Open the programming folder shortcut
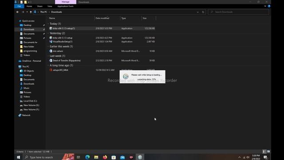Image resolution: width=284 pixels, height=160 pixels. (x=30, y=51)
